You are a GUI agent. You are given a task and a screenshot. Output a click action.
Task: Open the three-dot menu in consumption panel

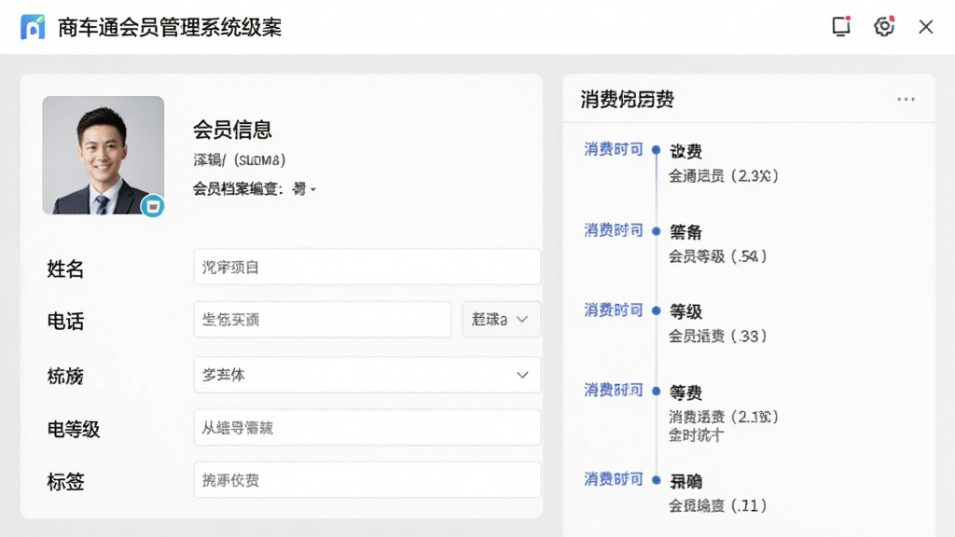tap(906, 99)
